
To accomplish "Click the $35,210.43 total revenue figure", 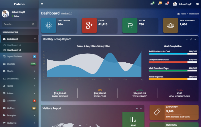I will [x=60, y=93].
